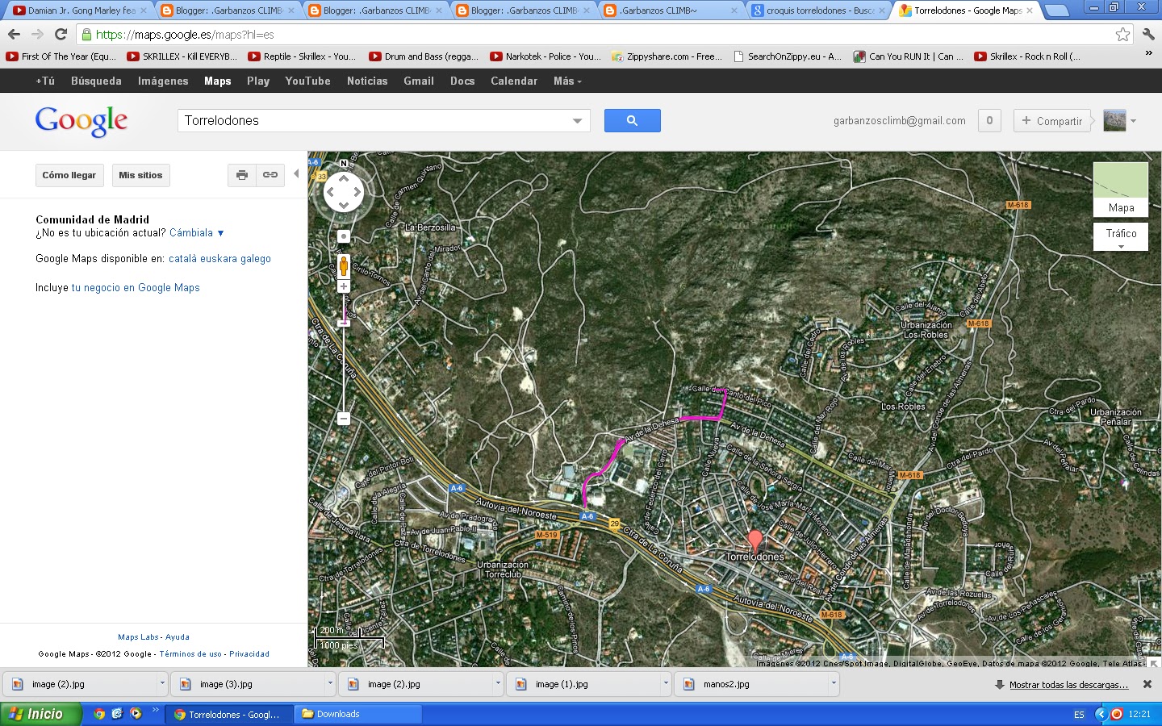This screenshot has height=726, width=1162.
Task: Switch to Mapa view thumbnail
Action: (x=1121, y=190)
